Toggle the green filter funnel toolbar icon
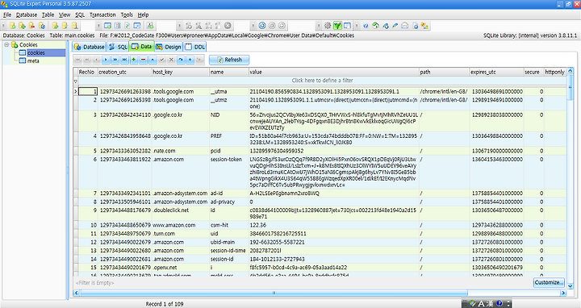The width and height of the screenshot is (581, 308). coord(337,26)
